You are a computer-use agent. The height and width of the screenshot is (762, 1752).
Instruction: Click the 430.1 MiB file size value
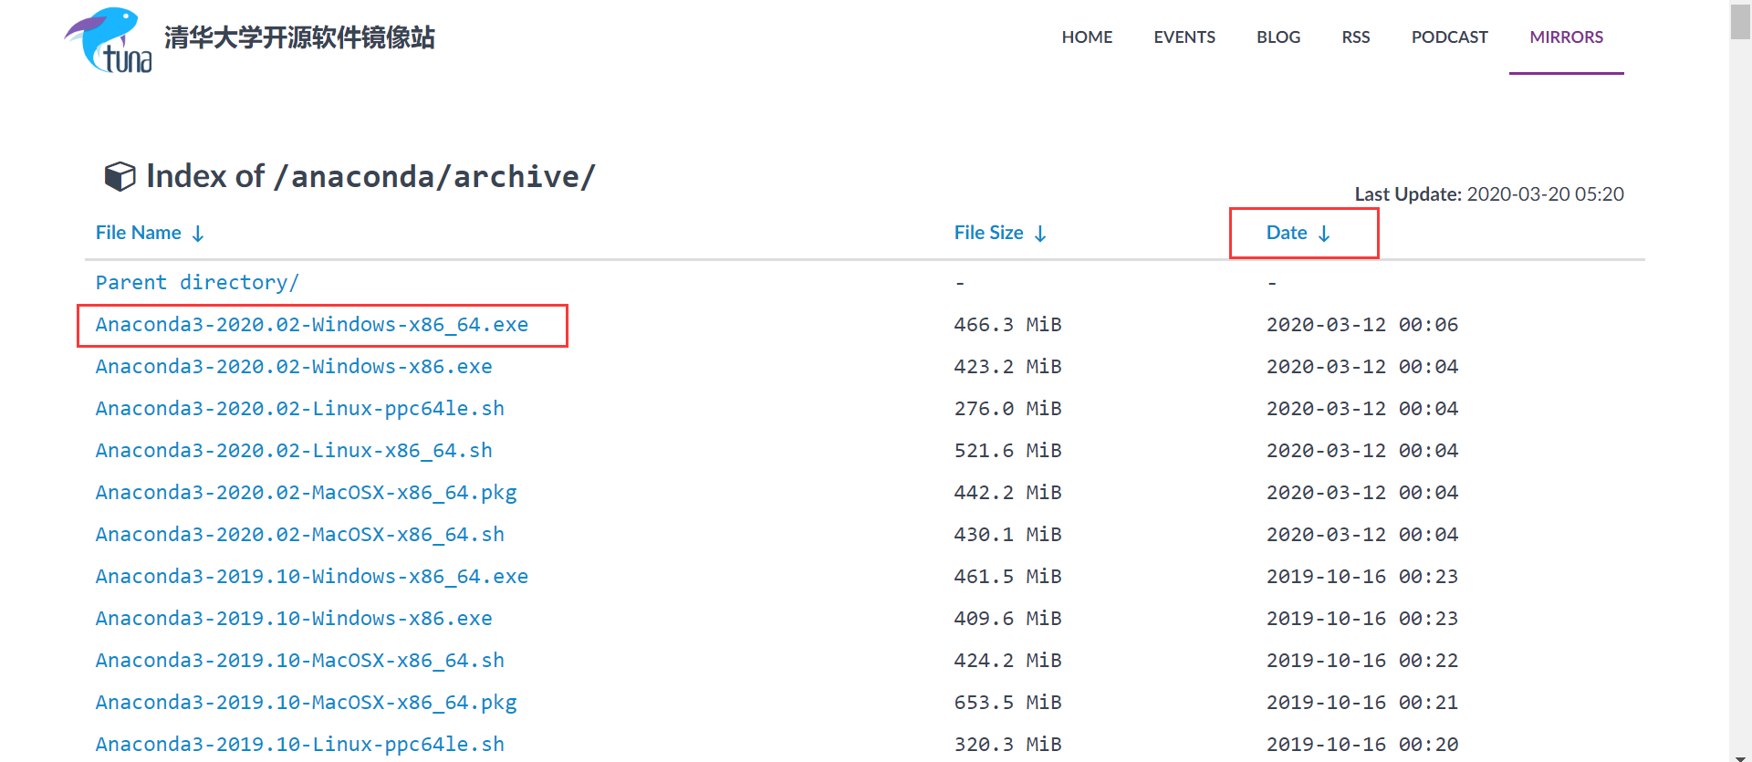[1008, 535]
